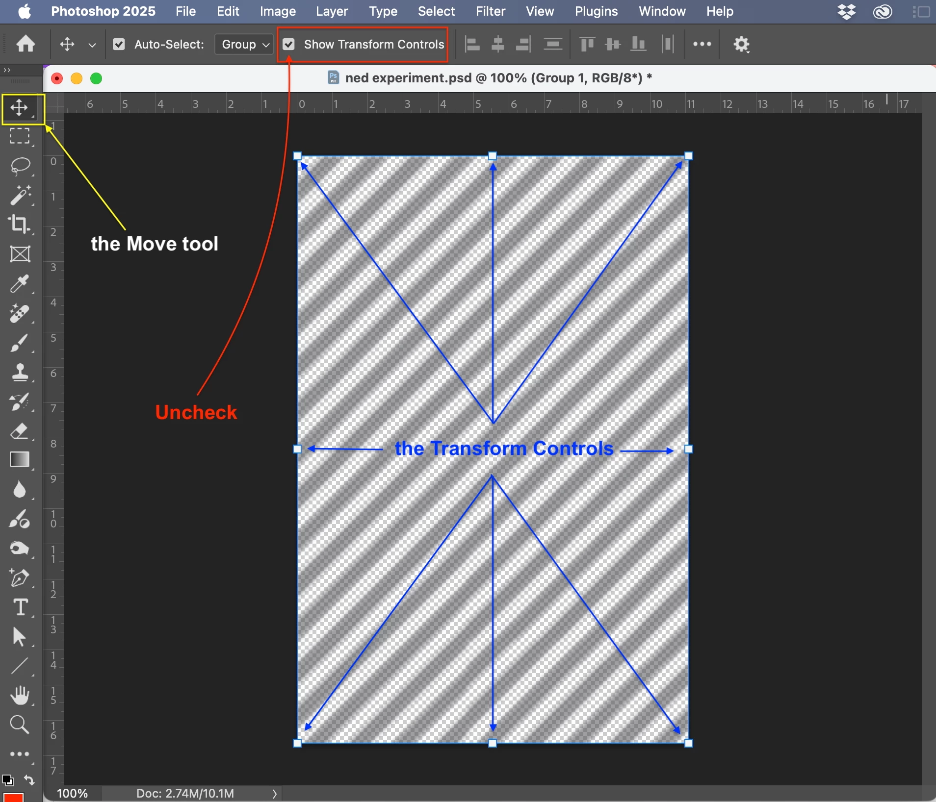Select the Pen tool
This screenshot has height=802, width=936.
(20, 577)
